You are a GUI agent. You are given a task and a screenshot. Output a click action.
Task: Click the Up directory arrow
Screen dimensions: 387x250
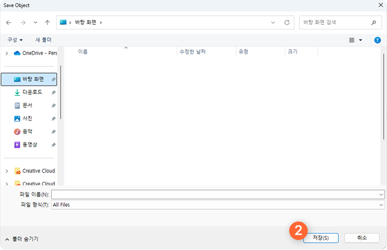point(48,23)
